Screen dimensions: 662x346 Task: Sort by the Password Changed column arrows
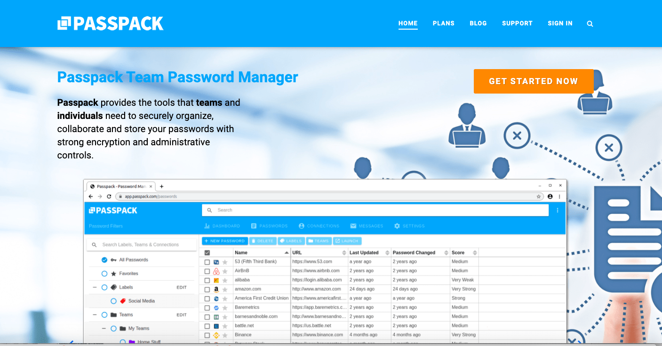point(447,253)
